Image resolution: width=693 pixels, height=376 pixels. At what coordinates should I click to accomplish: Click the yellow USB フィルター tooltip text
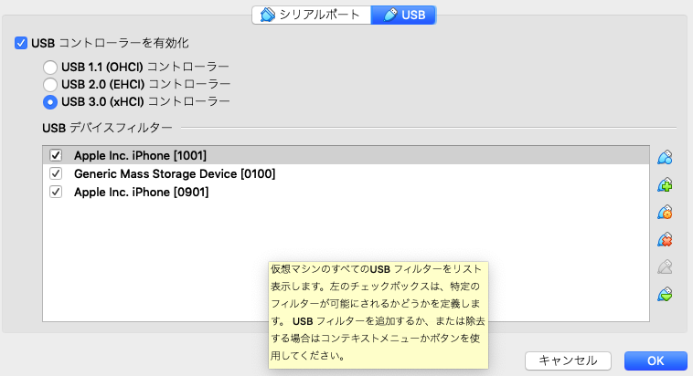click(x=378, y=315)
